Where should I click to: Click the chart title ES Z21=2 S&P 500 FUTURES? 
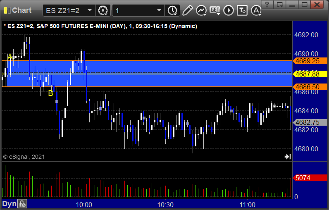coord(100,26)
